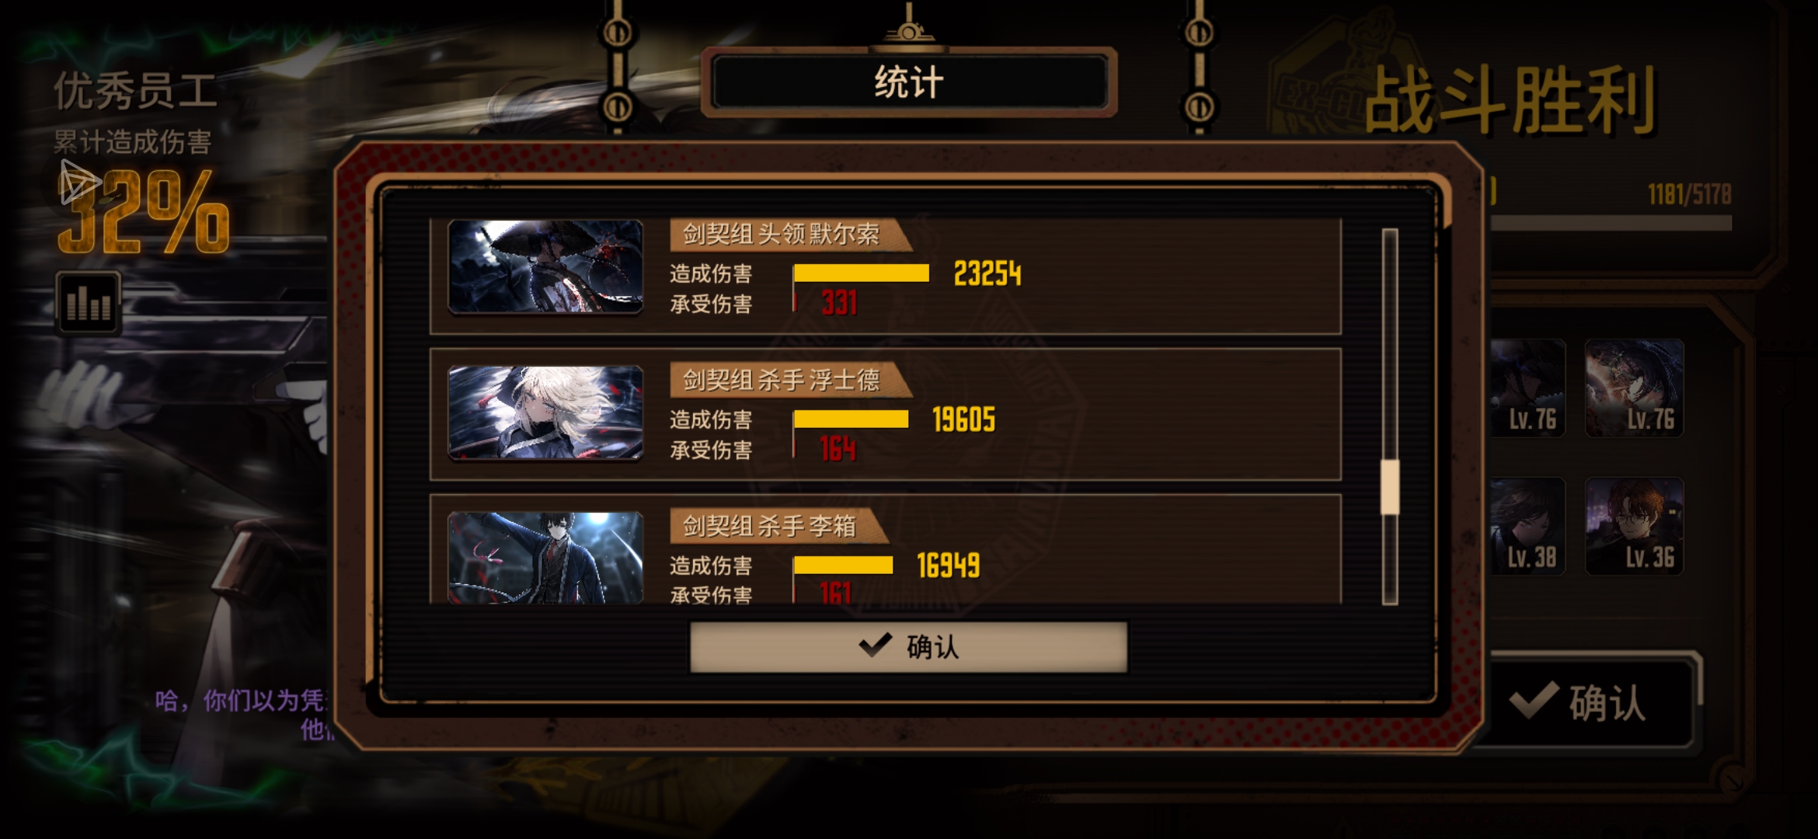The image size is (1818, 839).
Task: Click the 剑契组 头领 默尔索 name label
Action: pyautogui.click(x=781, y=234)
